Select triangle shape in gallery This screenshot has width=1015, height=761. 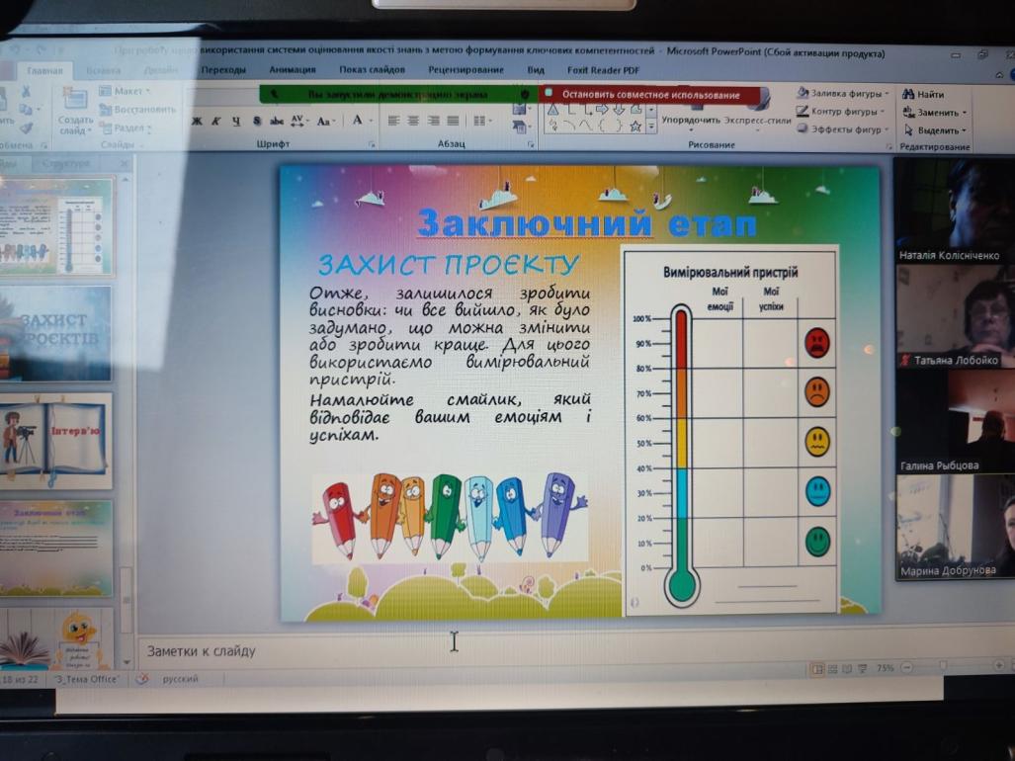click(x=552, y=110)
